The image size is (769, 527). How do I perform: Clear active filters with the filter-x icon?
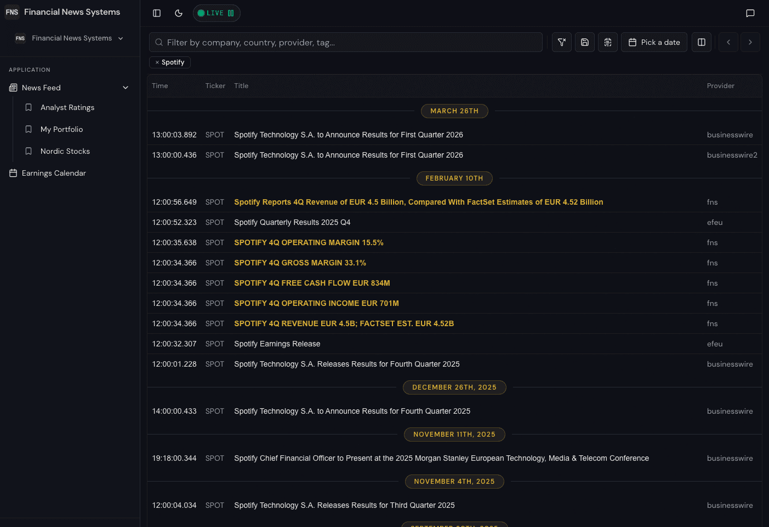pos(561,42)
